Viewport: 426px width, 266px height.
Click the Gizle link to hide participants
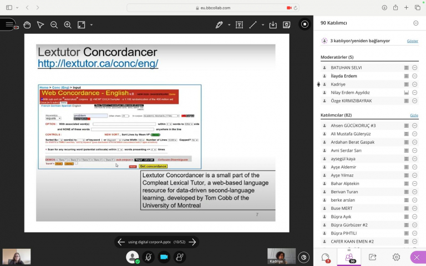[x=414, y=115]
